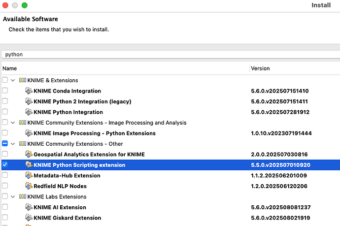Viewport: 340px width, 226px height.
Task: Check the KNIME Python Integration checkbox
Action: click(x=5, y=112)
